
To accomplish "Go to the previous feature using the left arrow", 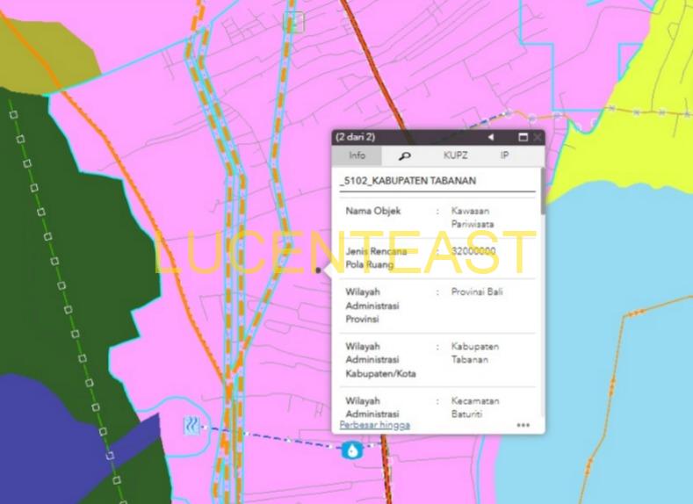I will pos(491,137).
